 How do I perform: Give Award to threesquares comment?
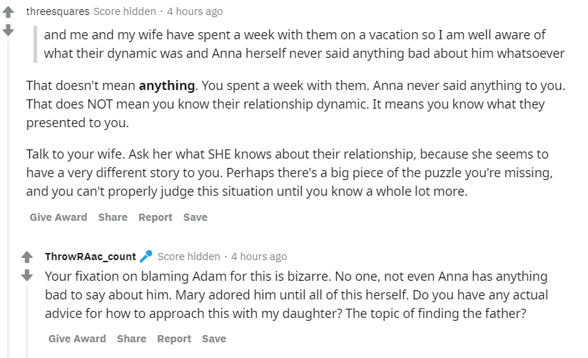pos(59,217)
